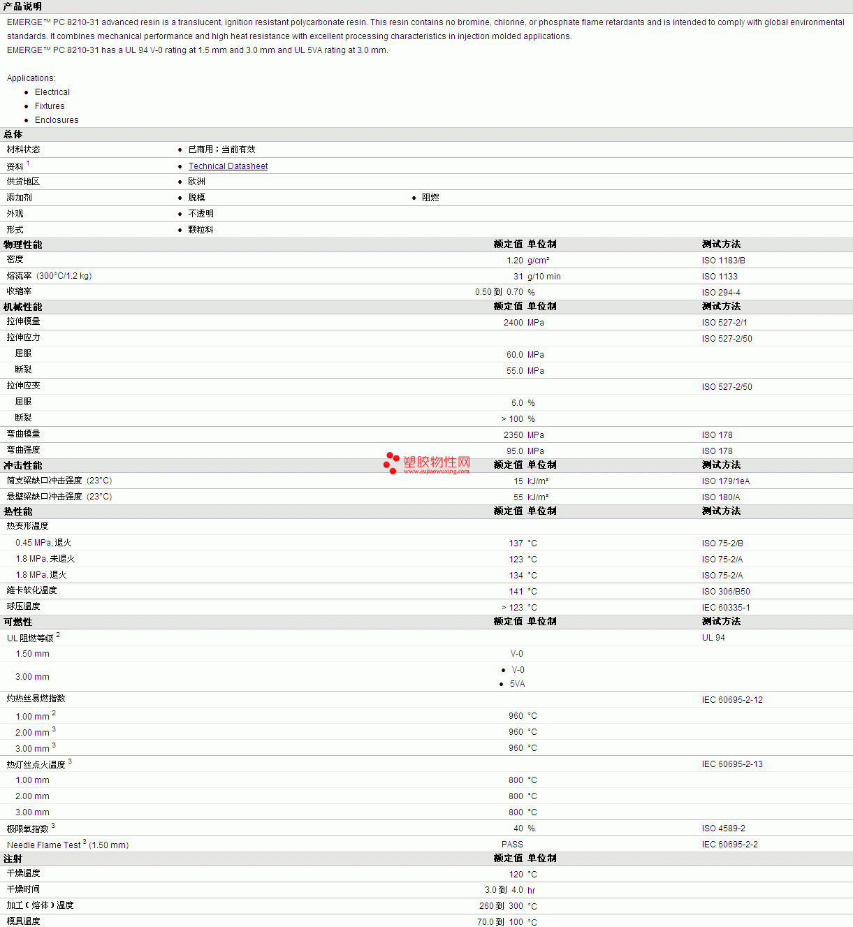Click the 机械性能 section heading

pos(23,307)
